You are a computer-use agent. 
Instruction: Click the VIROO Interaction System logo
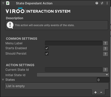38,11
